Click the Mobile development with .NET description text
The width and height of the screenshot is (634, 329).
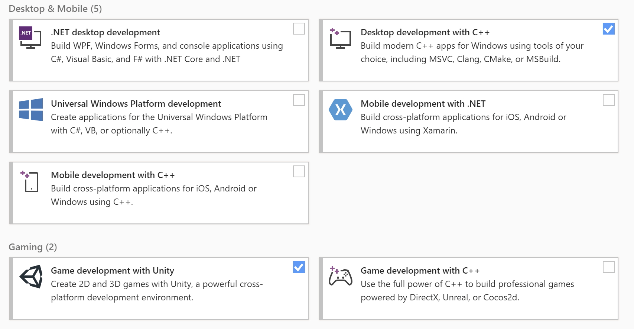(x=463, y=124)
